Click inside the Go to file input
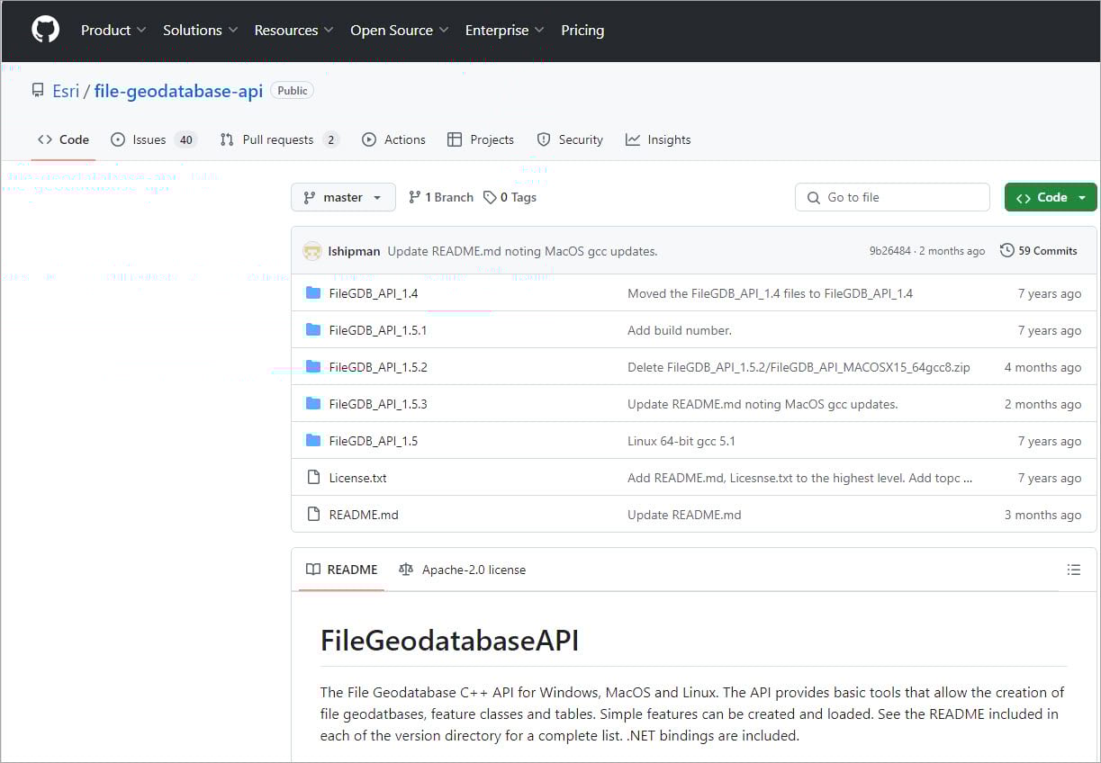The height and width of the screenshot is (763, 1101). (891, 197)
